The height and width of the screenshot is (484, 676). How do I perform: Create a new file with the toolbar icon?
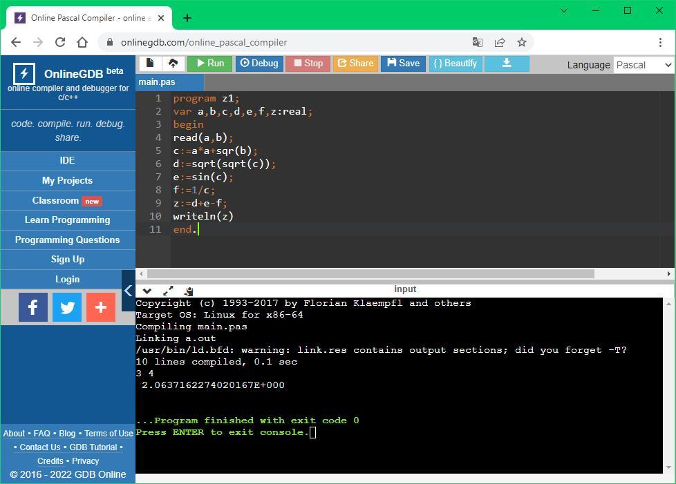point(150,64)
